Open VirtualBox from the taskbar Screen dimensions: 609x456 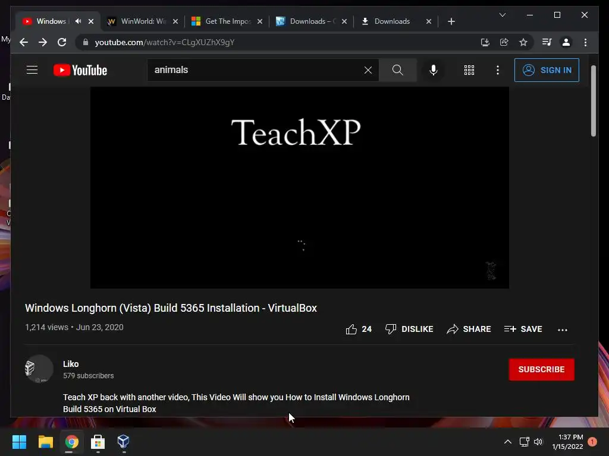(x=123, y=442)
